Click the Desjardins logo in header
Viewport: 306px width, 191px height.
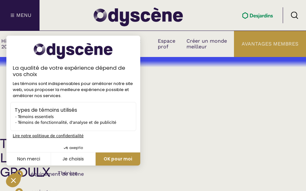click(258, 16)
